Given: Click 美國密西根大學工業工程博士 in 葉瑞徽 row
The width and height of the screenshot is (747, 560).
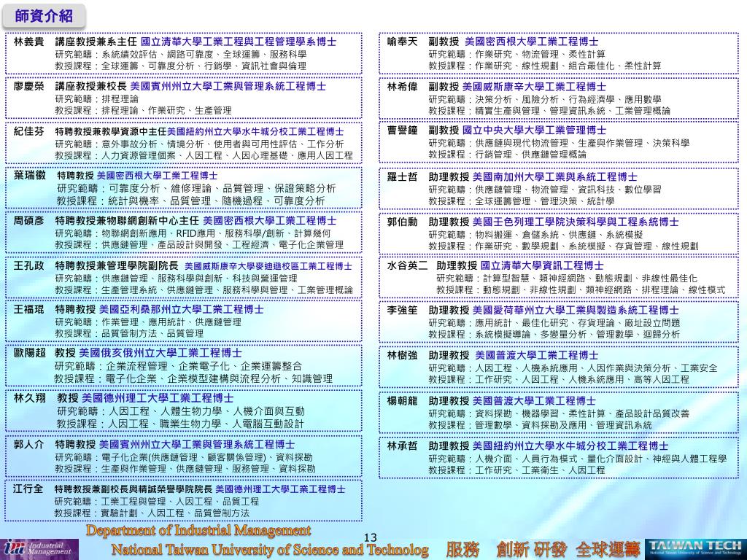Looking at the screenshot, I should tap(158, 176).
